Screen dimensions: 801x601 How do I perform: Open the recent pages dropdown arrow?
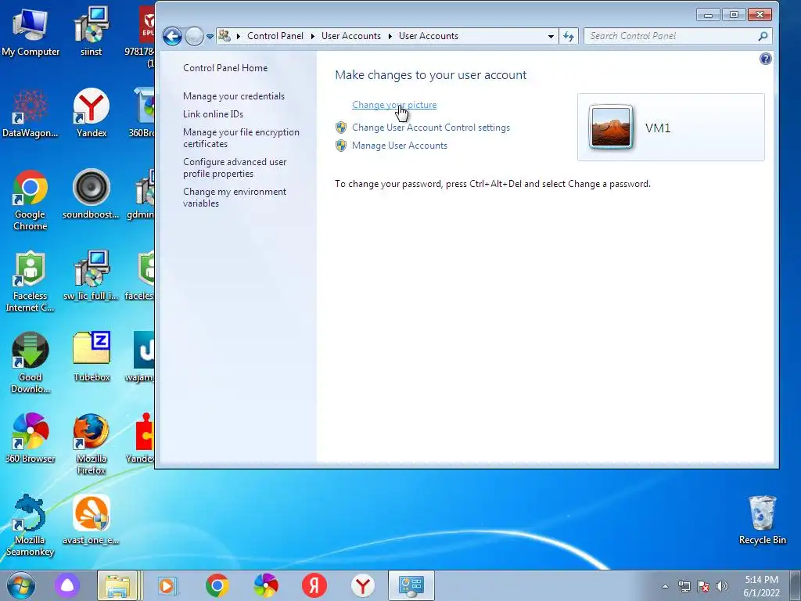coord(210,37)
